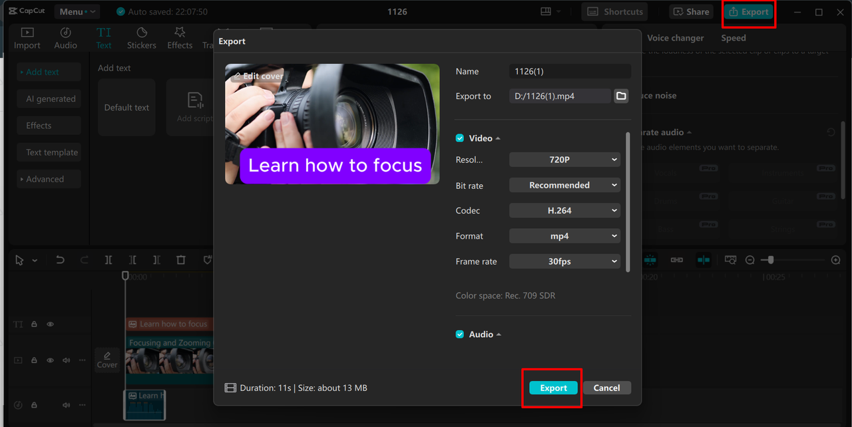Screen dimensions: 852x427
Task: Open the Resolution 720P dropdown
Action: (564, 160)
